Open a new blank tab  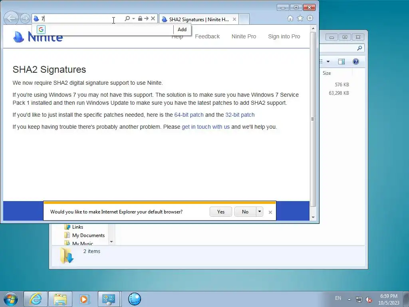(244, 19)
